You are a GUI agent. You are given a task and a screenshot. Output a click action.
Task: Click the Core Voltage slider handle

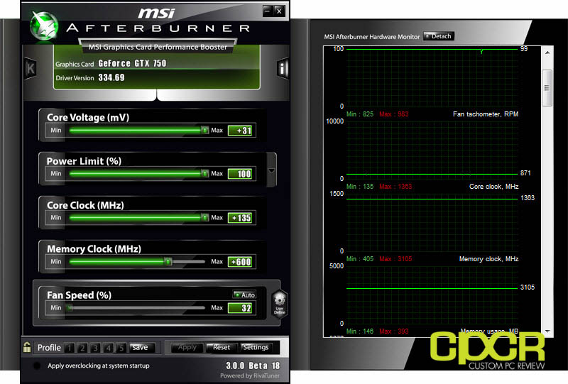204,130
